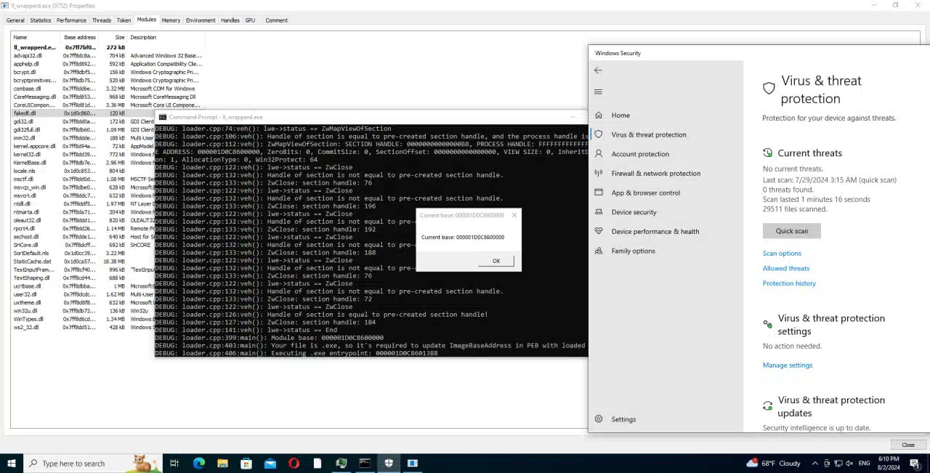Switch to Windows Security on the taskbar
The height and width of the screenshot is (473, 930).
pos(389,464)
